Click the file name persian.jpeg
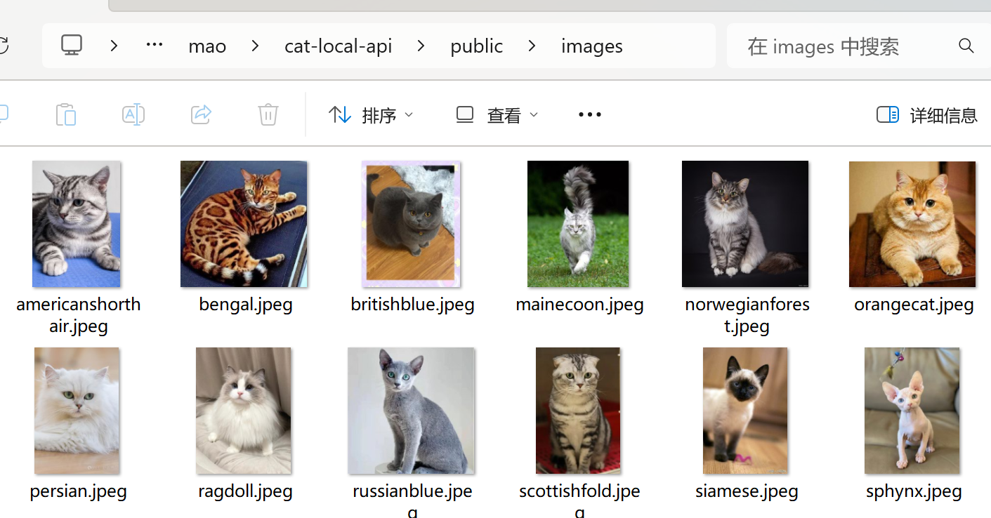The width and height of the screenshot is (991, 518). click(x=79, y=491)
